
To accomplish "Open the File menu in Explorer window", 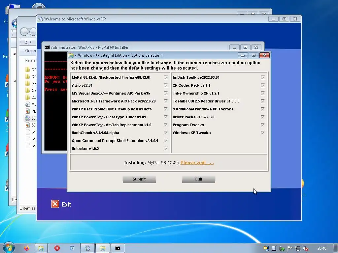I will (28, 42).
